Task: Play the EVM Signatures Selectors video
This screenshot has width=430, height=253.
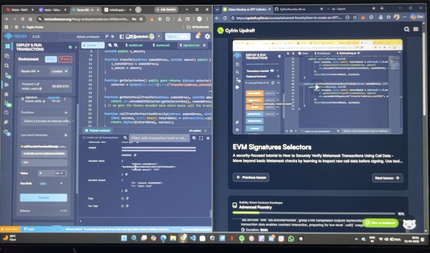Action: (x=317, y=87)
